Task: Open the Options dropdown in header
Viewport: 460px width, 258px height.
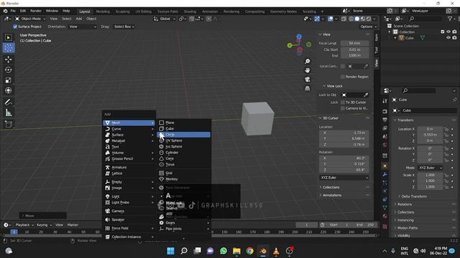Action: (x=368, y=27)
